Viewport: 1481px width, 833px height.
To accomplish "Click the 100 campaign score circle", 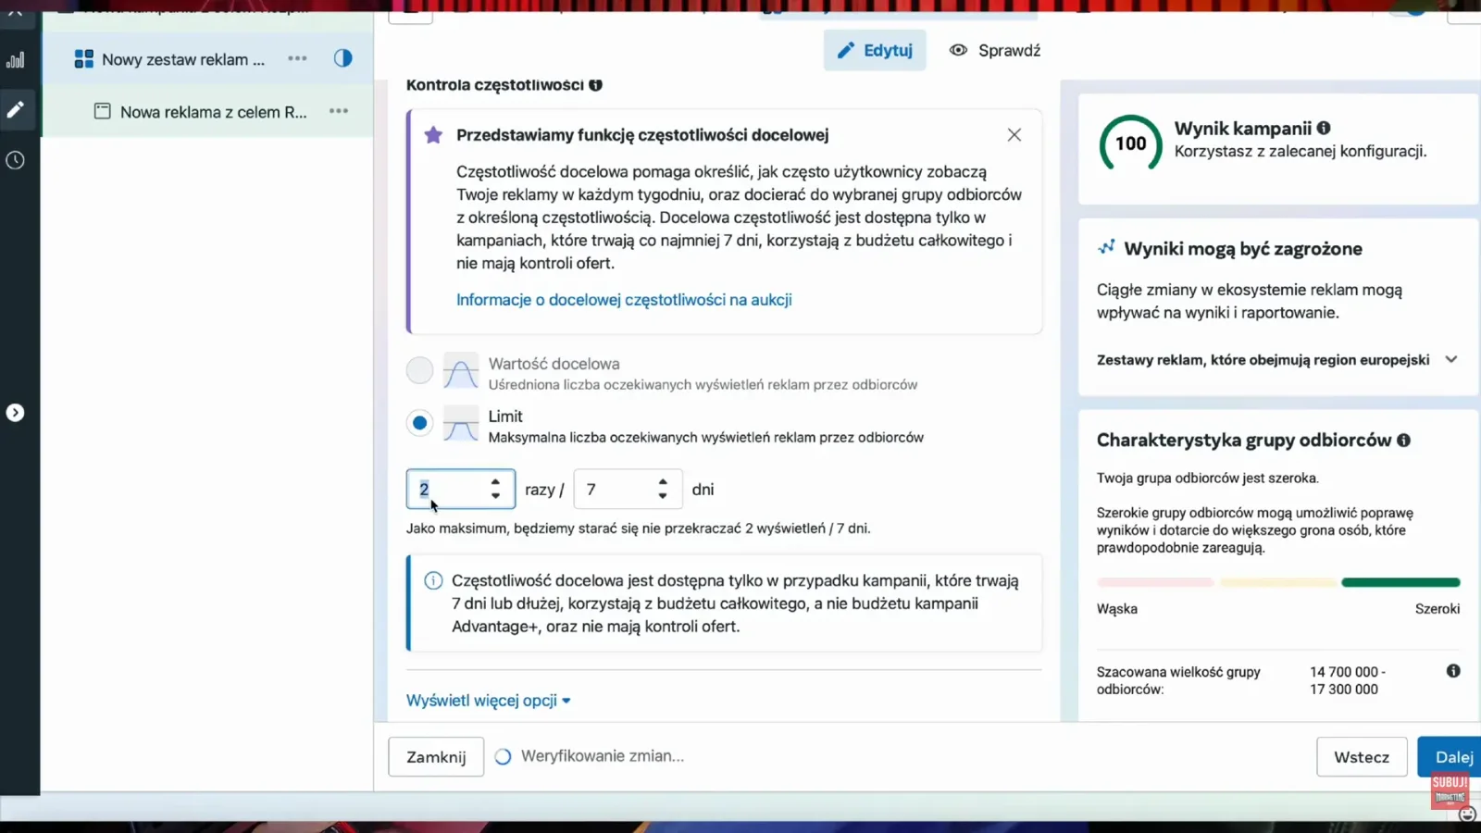I will 1130,143.
